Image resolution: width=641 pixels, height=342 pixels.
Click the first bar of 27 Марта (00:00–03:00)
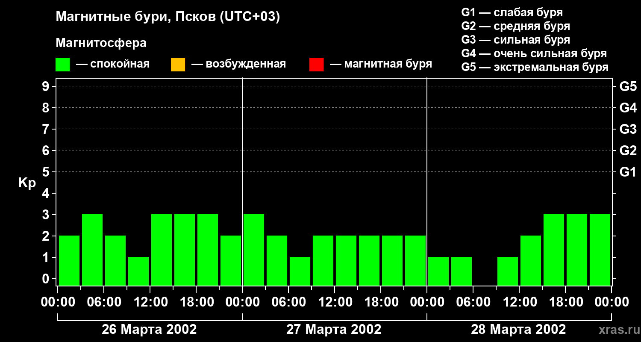tap(254, 250)
